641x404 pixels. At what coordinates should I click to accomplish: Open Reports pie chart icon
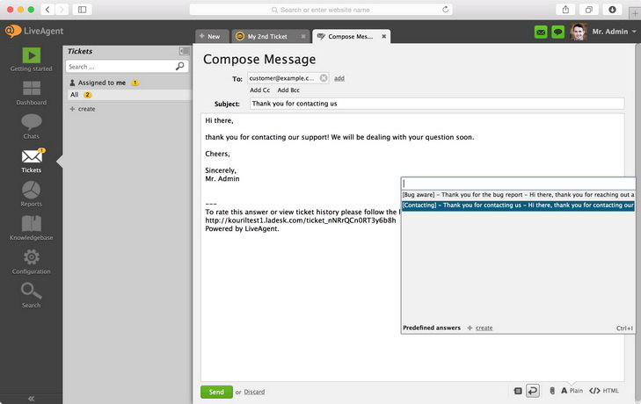pos(31,193)
